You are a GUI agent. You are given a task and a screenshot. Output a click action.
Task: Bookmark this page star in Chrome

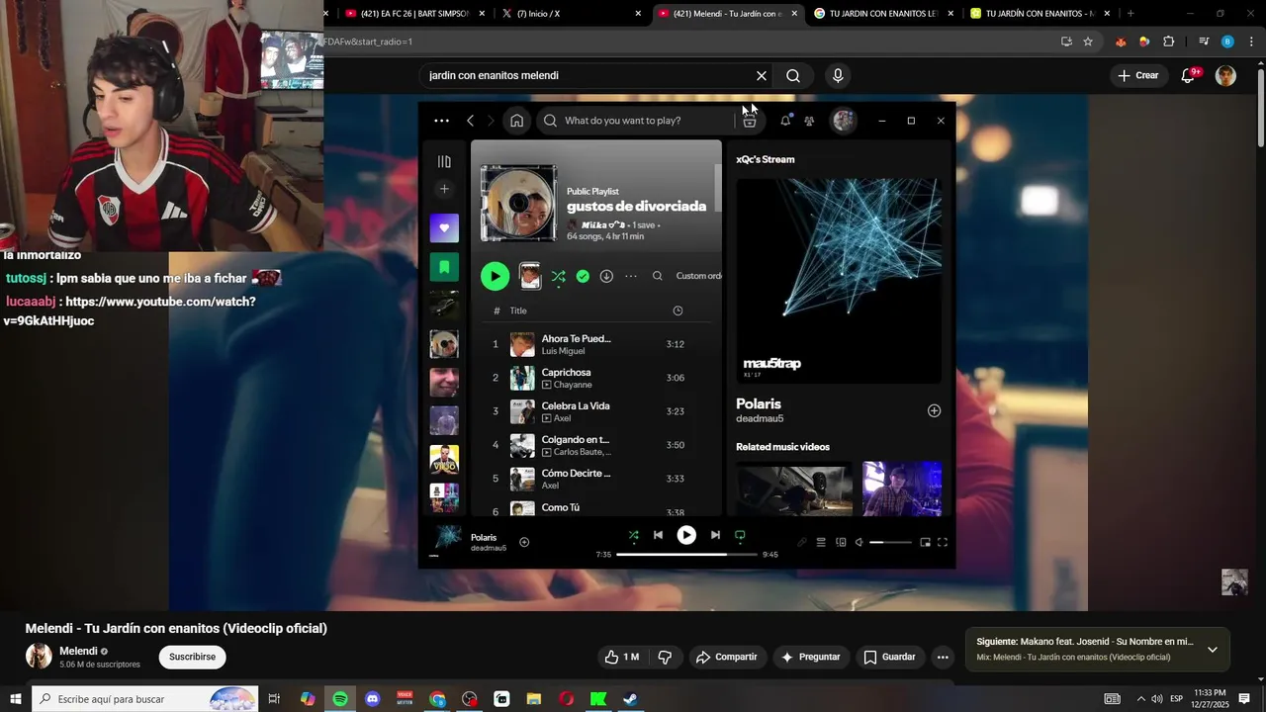(x=1088, y=42)
